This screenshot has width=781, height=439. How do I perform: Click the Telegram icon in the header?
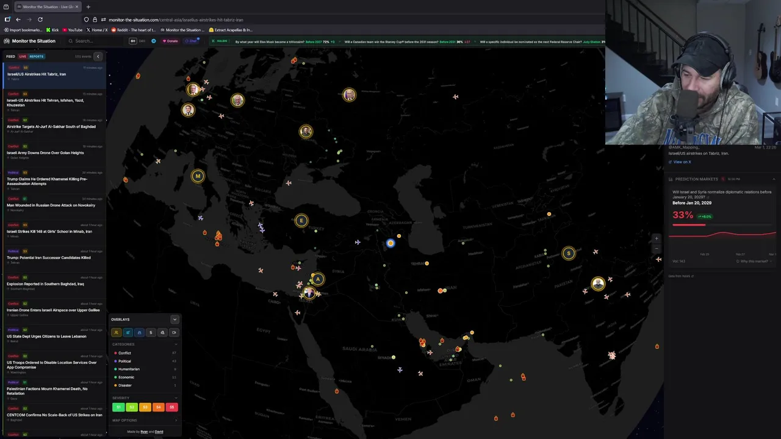coord(153,41)
